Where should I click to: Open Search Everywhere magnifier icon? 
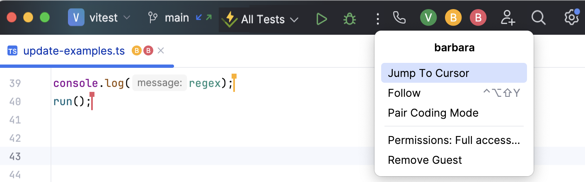click(538, 18)
